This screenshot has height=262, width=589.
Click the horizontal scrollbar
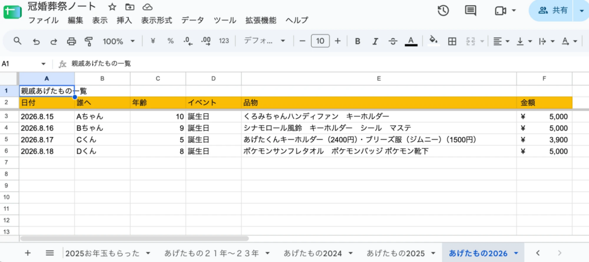135,238
